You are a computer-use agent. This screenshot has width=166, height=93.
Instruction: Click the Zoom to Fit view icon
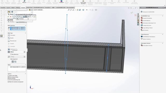(x=68, y=10)
